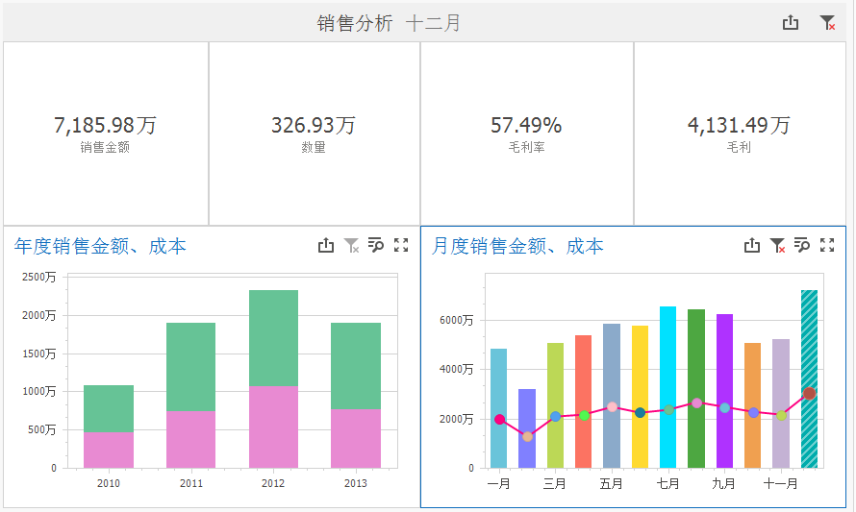
Task: Export the 年度销售金额、成本 chart
Action: click(326, 246)
